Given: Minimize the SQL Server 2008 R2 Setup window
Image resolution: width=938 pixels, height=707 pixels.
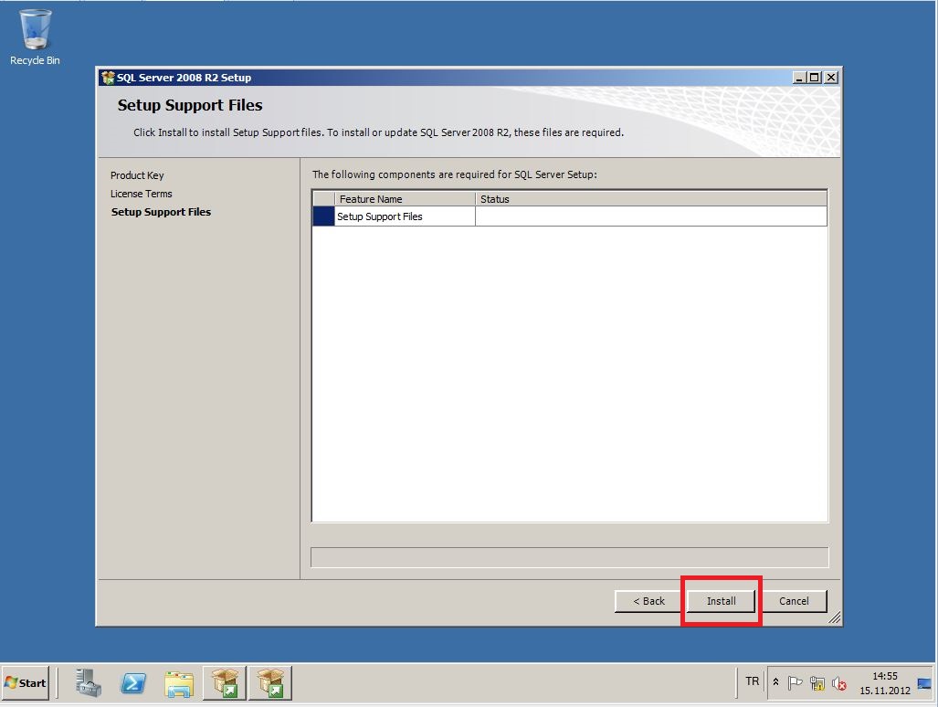Looking at the screenshot, I should tap(798, 77).
